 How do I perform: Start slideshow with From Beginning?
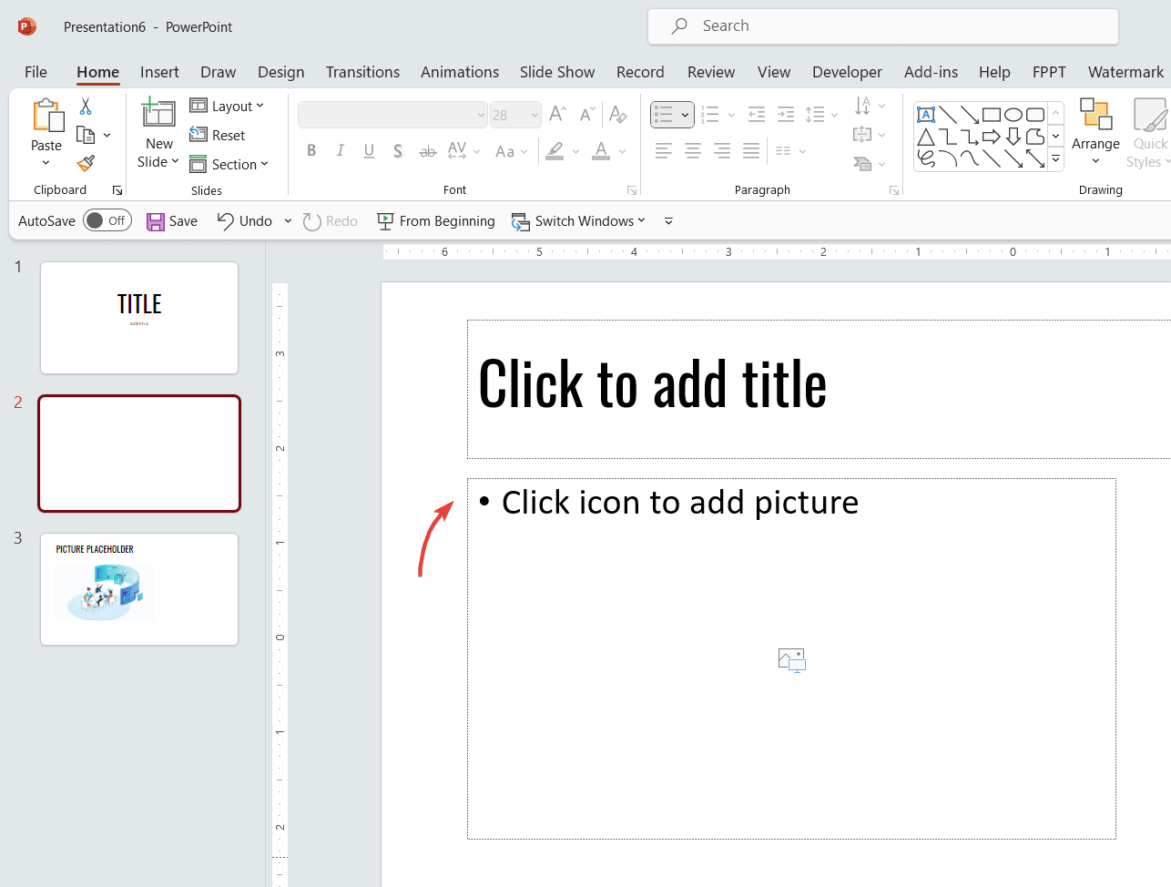(x=435, y=220)
